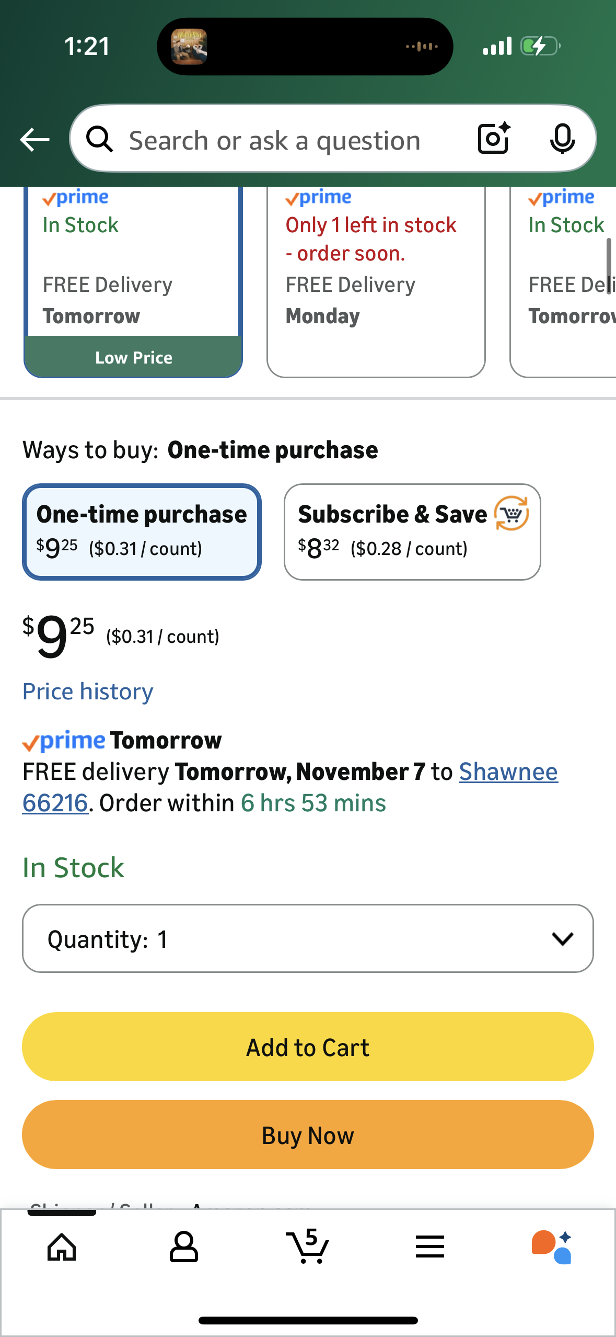Open the Price history link

pos(88,692)
